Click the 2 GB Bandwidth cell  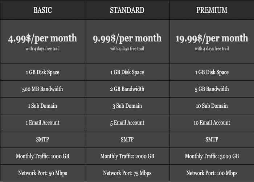pos(127,89)
